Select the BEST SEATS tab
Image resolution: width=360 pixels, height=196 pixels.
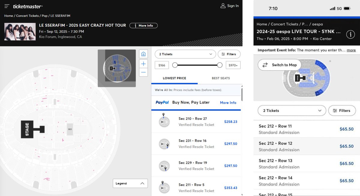coord(221,78)
